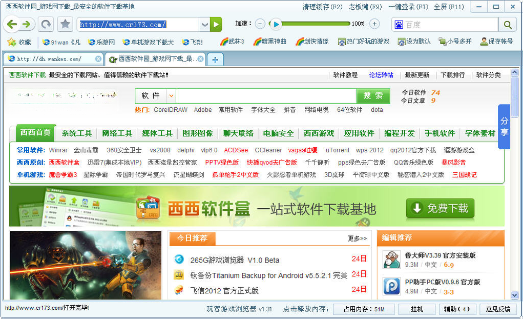Click the green 免费下载 banner button
Image resolution: width=523 pixels, height=319 pixels.
click(440, 208)
